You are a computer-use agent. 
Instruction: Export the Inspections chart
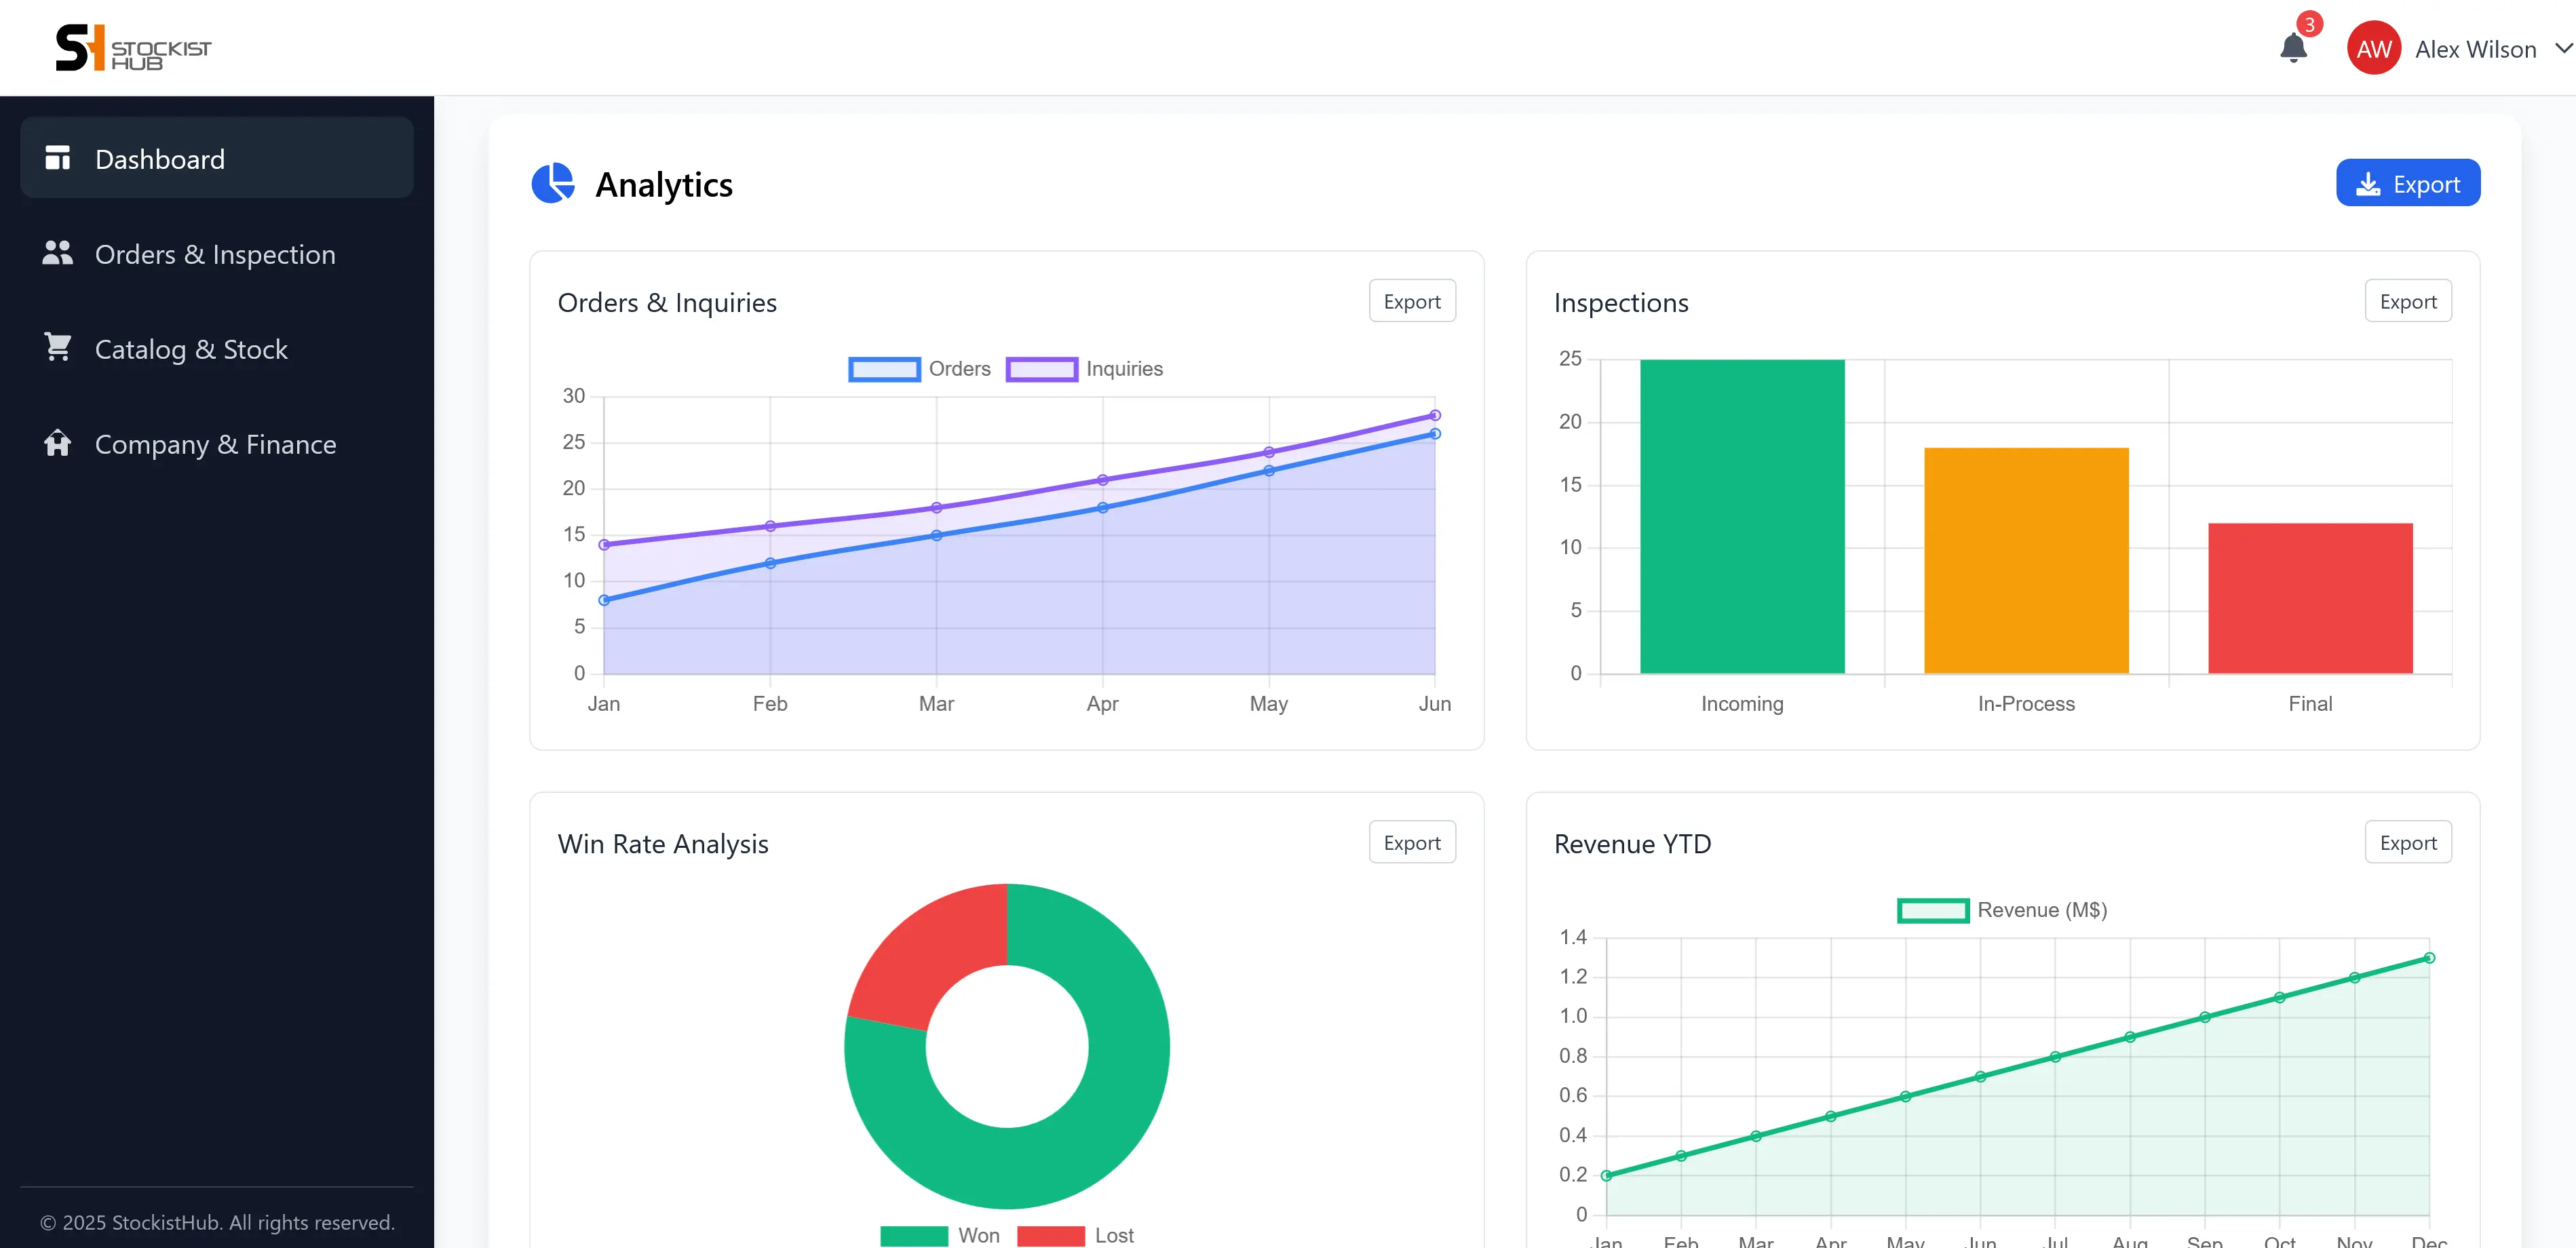(2408, 301)
